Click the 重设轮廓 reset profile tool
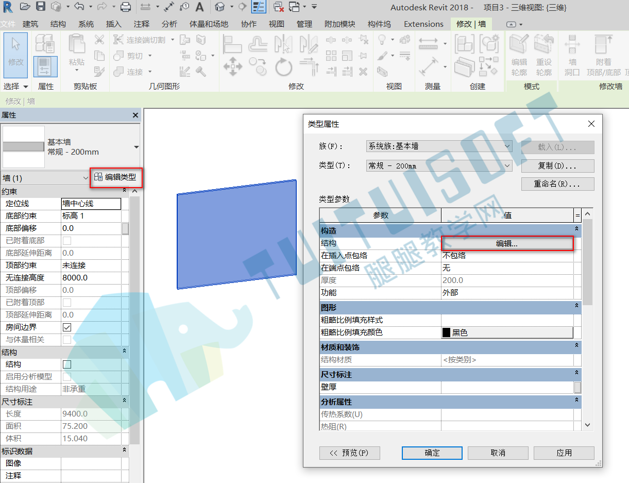This screenshot has width=629, height=483. (544, 56)
